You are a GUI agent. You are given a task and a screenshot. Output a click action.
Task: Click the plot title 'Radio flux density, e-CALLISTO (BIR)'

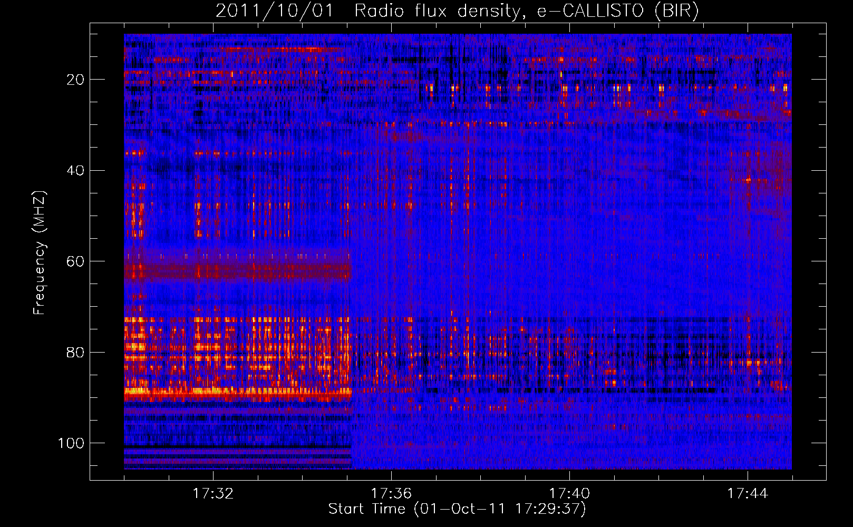point(526,11)
